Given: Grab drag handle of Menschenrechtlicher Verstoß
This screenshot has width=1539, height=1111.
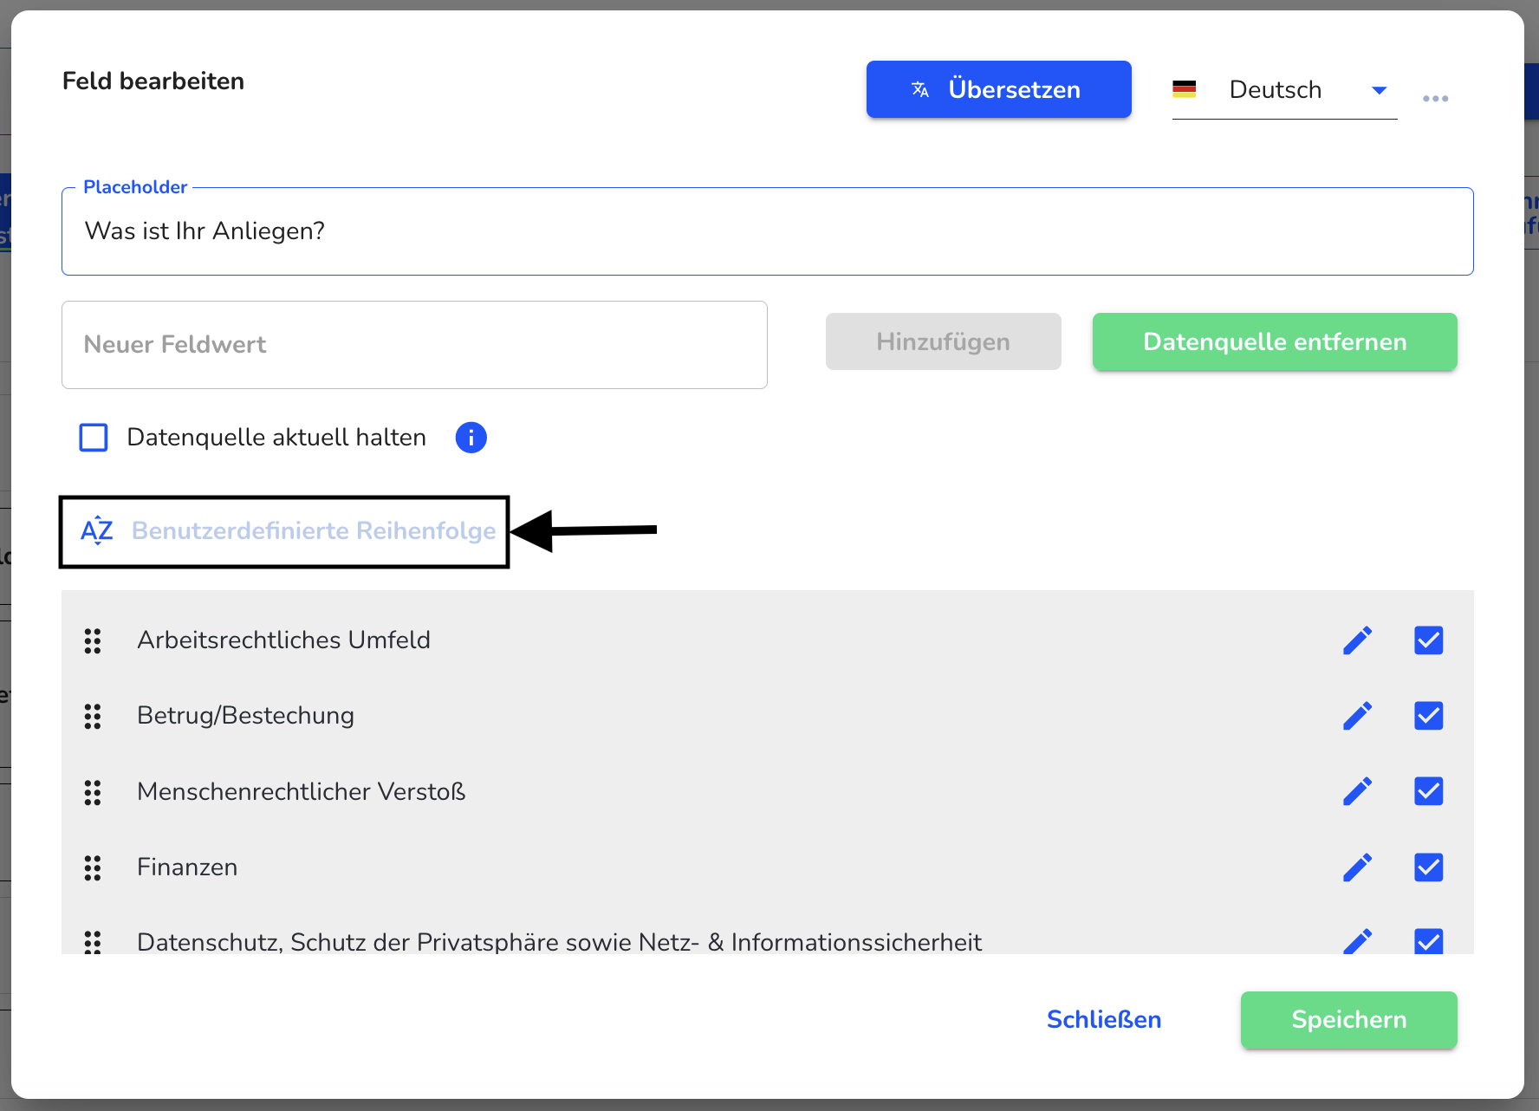Looking at the screenshot, I should click(x=93, y=792).
